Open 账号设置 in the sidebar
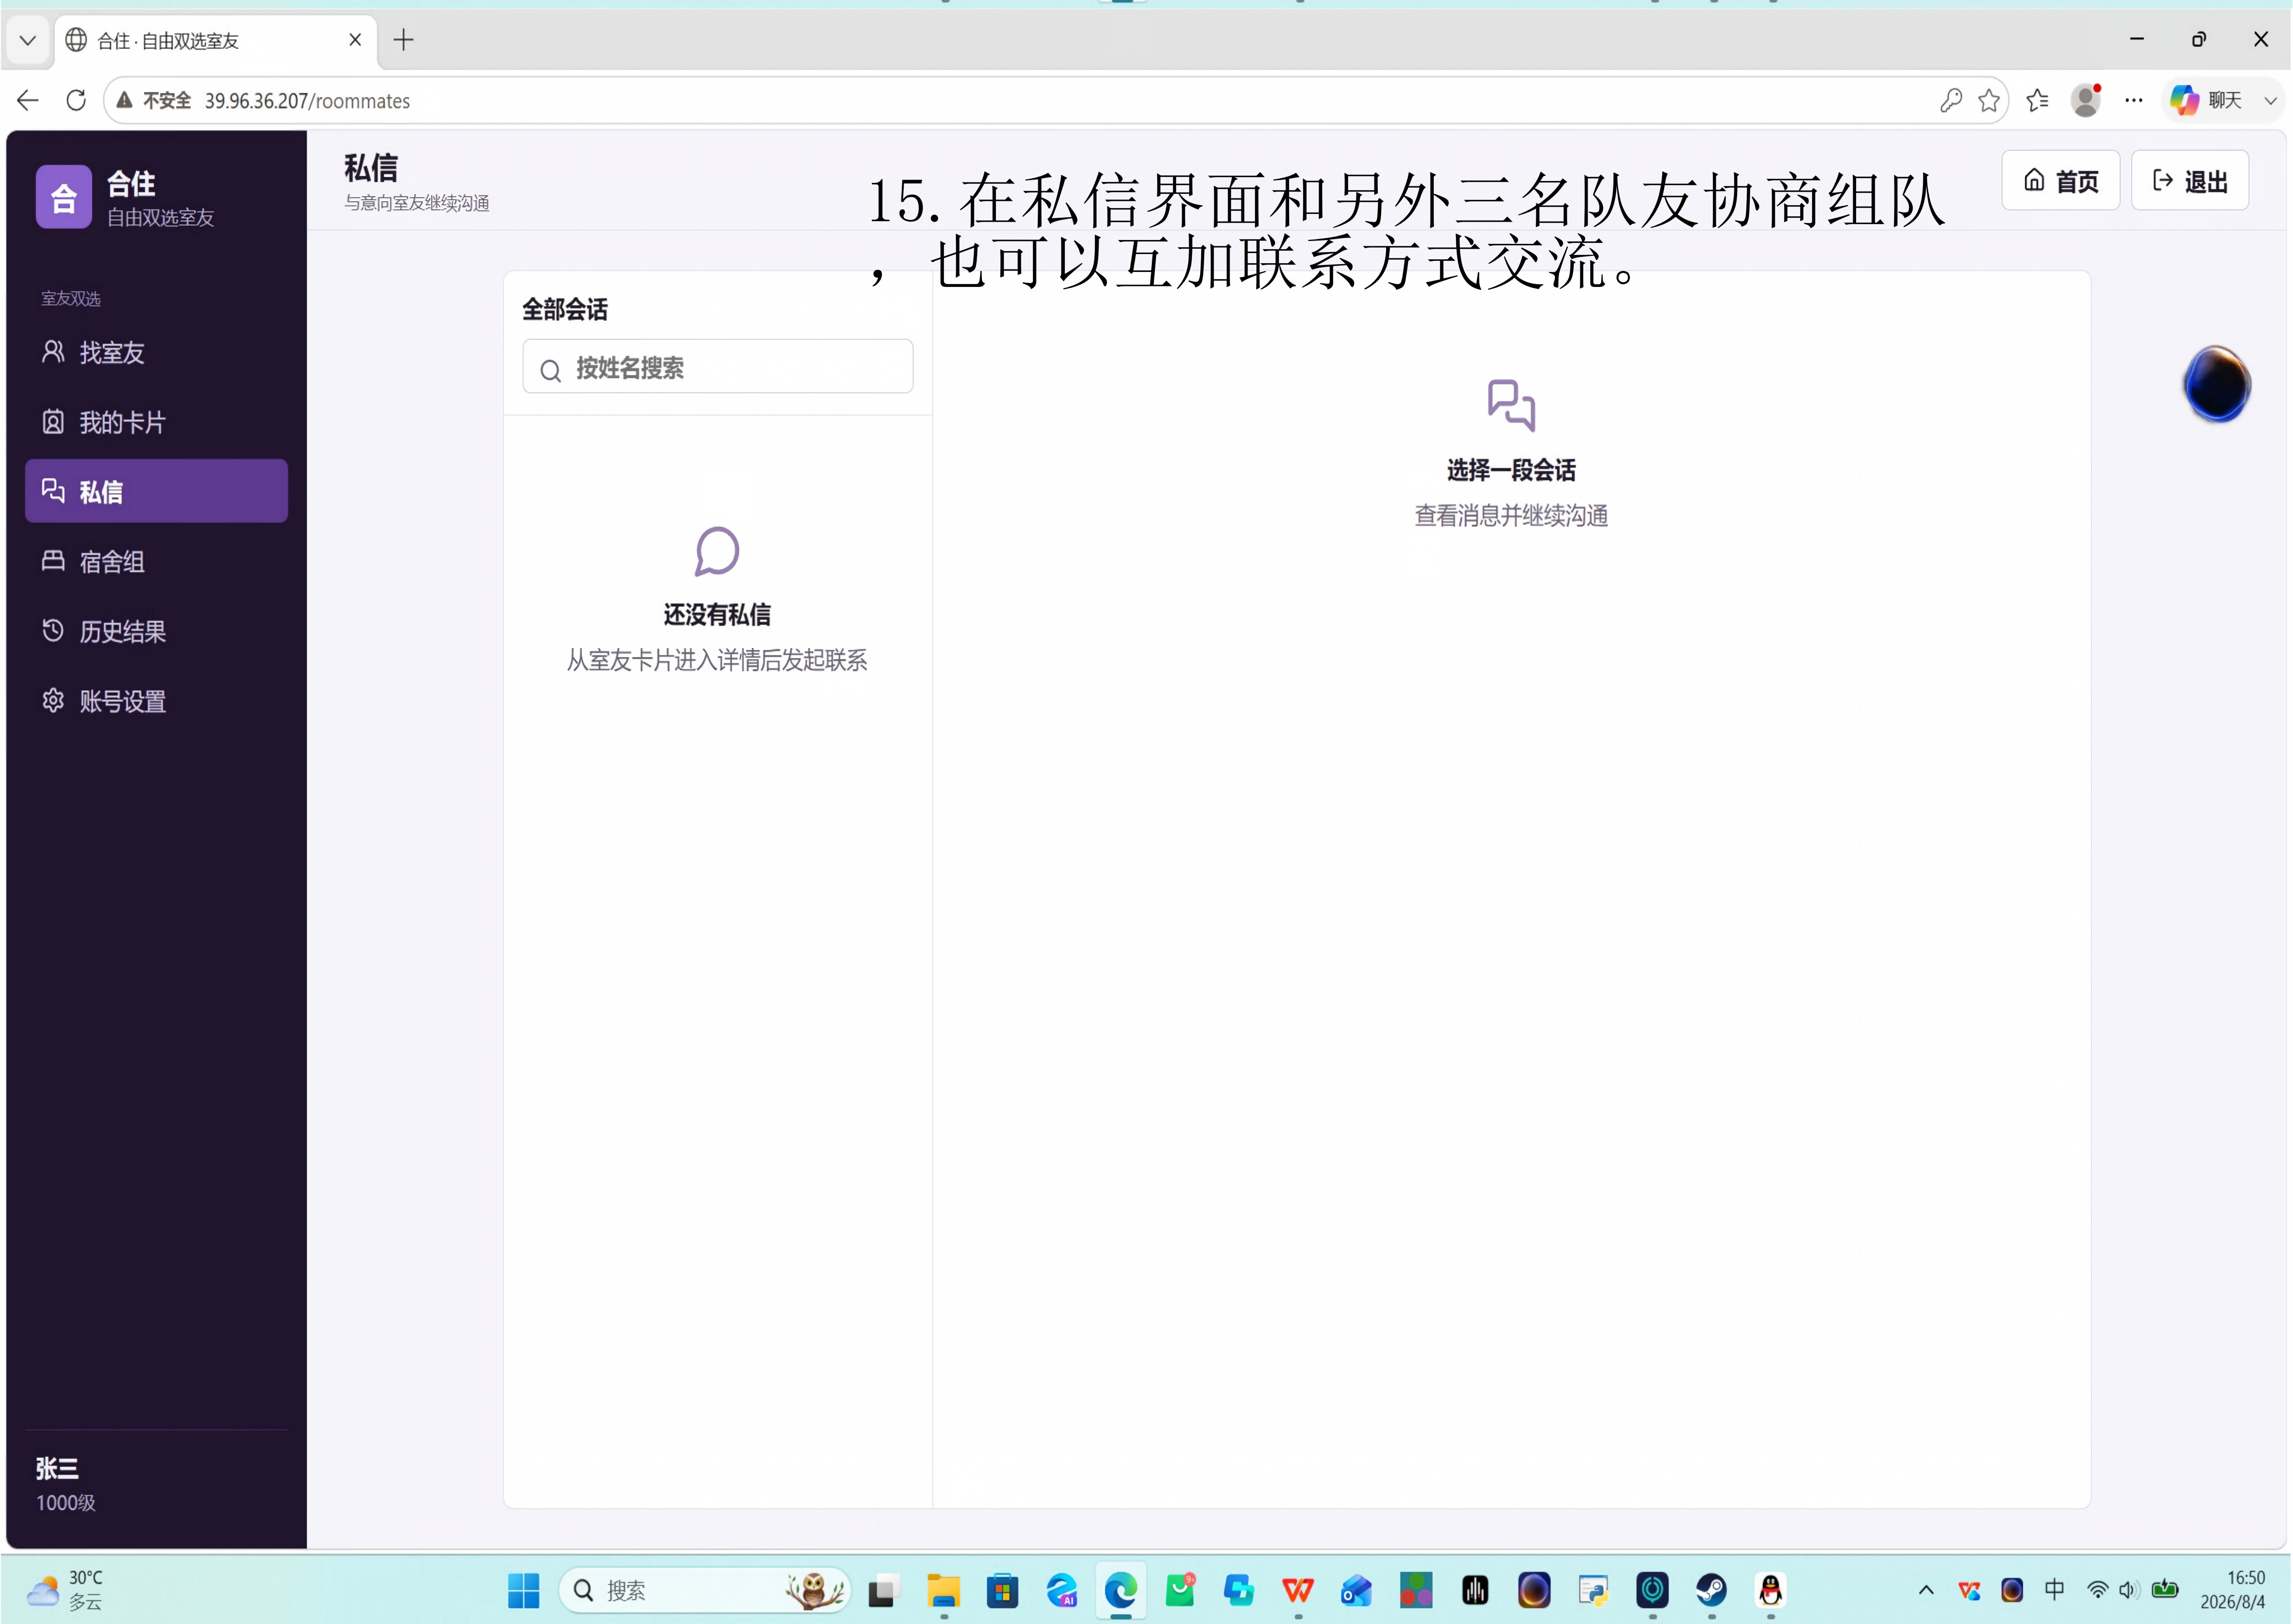This screenshot has height=1624, width=2293. tap(156, 701)
